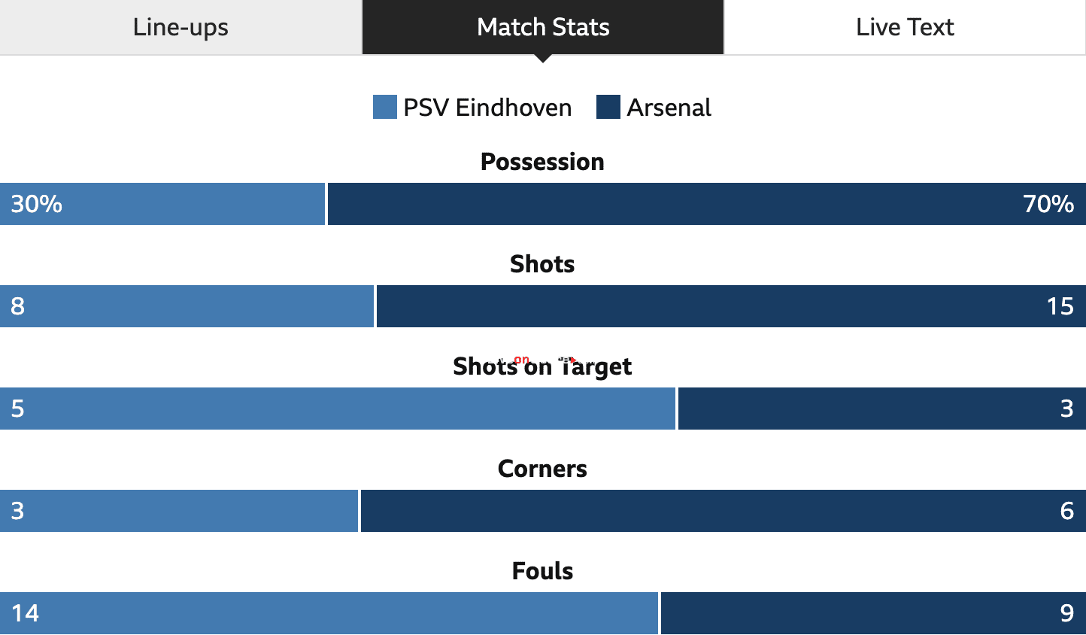Click the Arsenal bar showing 15 shots

731,306
